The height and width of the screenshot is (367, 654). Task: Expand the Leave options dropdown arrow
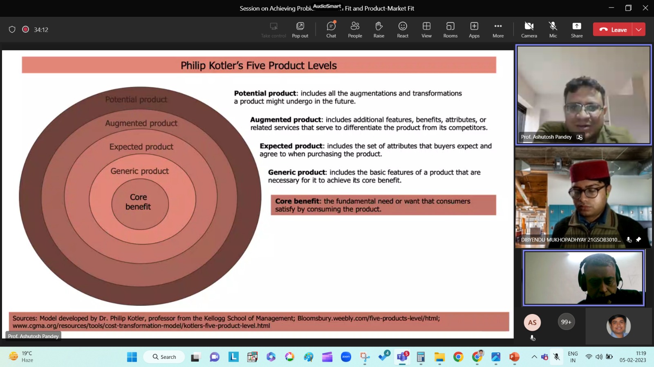(x=638, y=29)
